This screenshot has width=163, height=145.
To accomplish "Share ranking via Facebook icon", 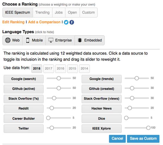I will [72, 22].
